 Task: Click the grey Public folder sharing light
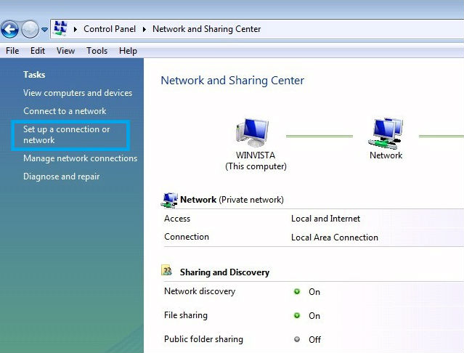[297, 339]
